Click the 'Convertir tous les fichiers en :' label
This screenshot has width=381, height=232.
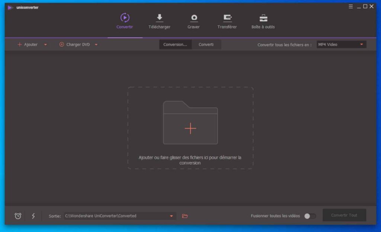click(284, 45)
